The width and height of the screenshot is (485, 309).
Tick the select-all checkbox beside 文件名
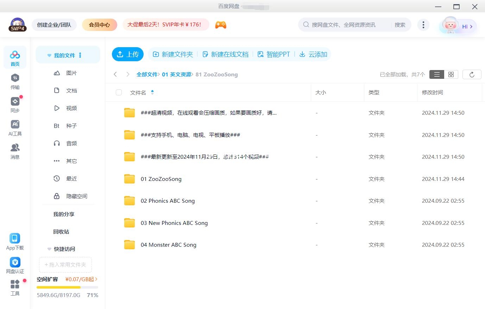tap(119, 93)
